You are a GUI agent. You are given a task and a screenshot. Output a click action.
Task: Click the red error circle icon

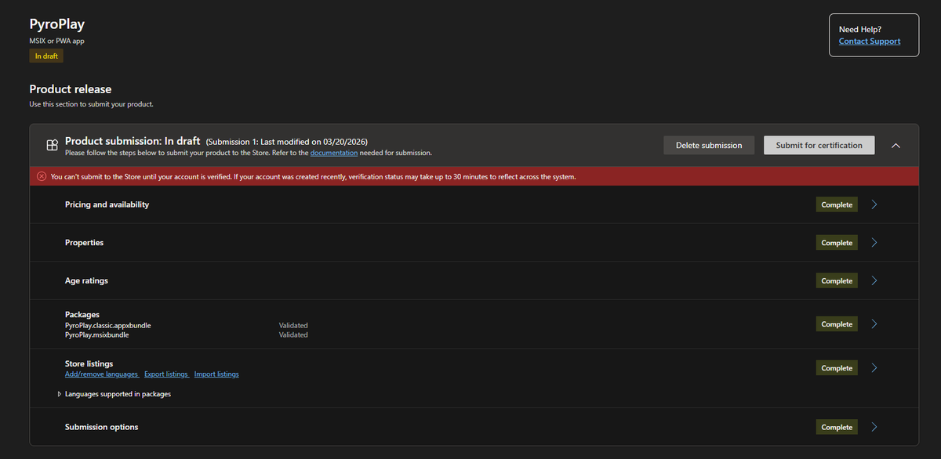41,177
